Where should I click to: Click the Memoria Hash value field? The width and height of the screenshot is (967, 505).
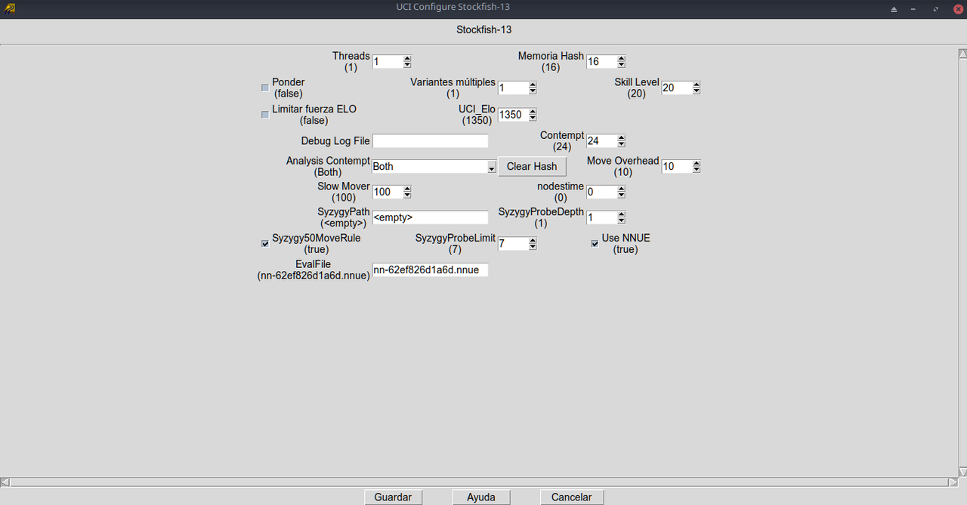coord(601,62)
